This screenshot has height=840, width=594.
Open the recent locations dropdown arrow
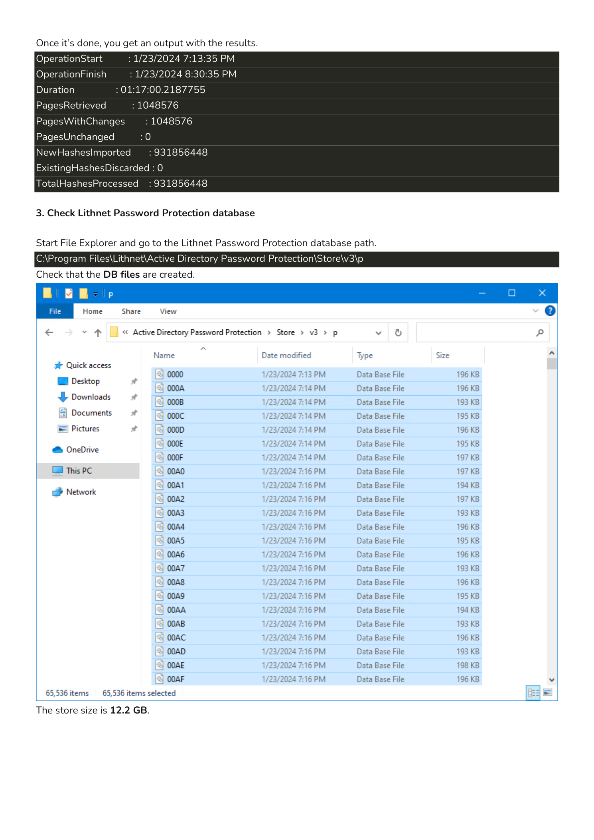(x=84, y=332)
